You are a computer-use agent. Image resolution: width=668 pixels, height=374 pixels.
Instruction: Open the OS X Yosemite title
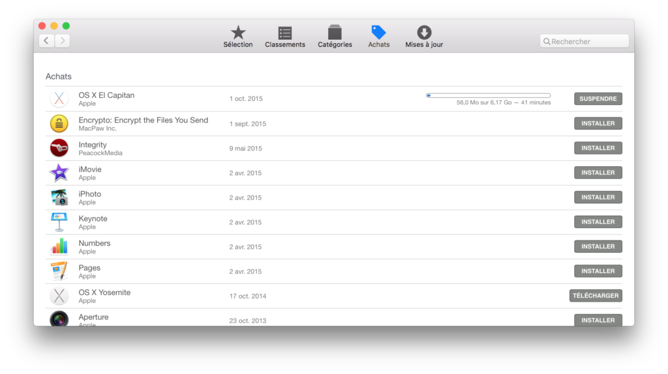click(x=104, y=293)
